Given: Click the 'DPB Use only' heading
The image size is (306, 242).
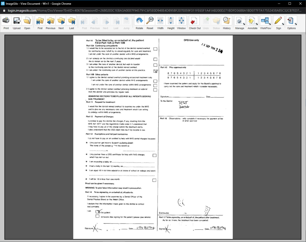Looking at the screenshot, I should 191,40.
